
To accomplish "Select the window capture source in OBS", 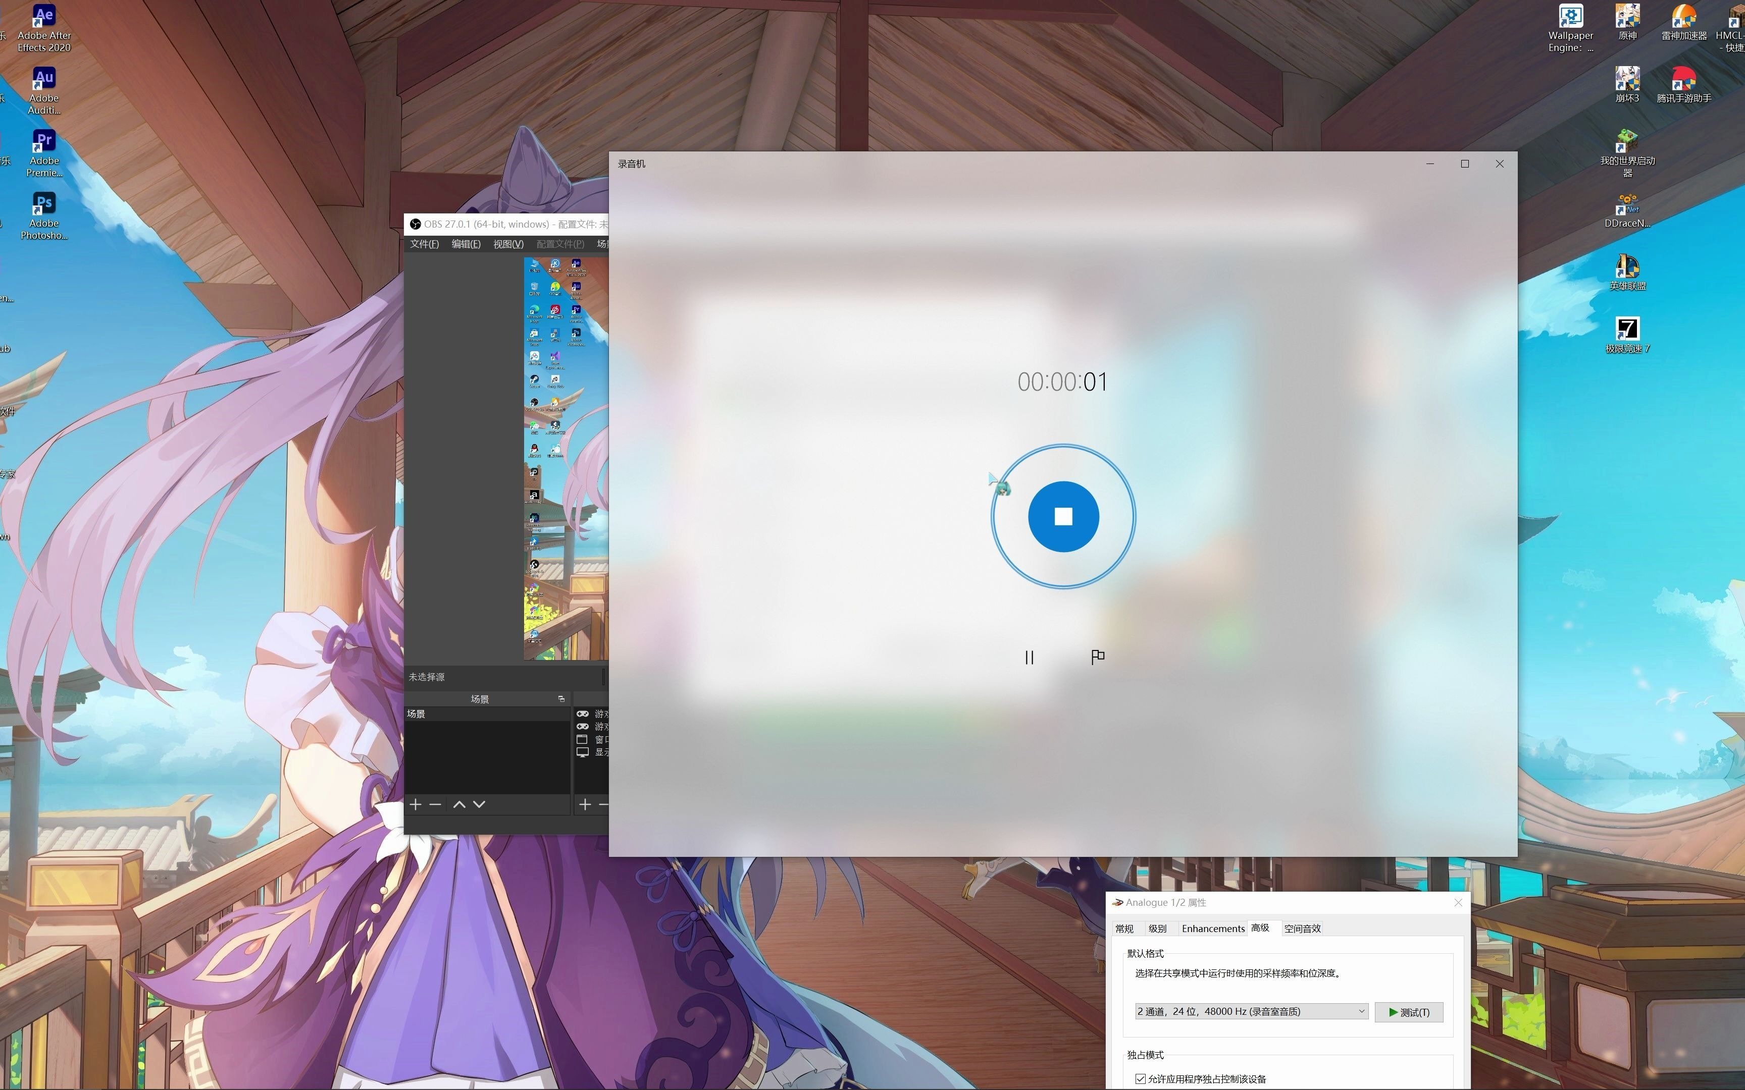I will (592, 740).
